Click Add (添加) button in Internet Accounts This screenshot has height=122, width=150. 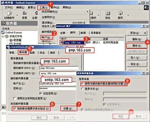137,33
